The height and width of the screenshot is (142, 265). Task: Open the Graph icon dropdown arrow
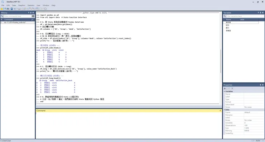21,9
